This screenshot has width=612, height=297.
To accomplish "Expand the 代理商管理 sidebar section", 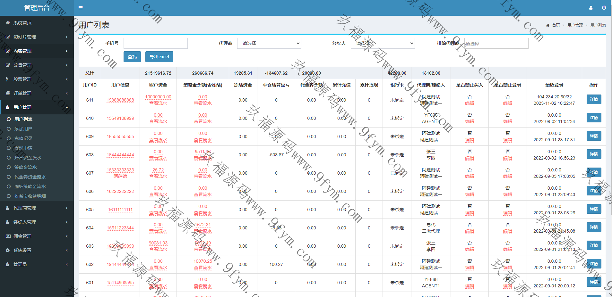I will [x=37, y=208].
